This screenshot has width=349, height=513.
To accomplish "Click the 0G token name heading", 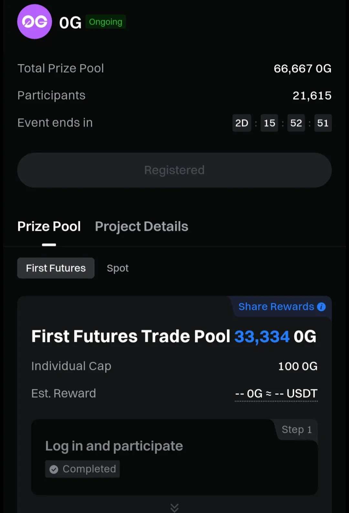I will [70, 23].
